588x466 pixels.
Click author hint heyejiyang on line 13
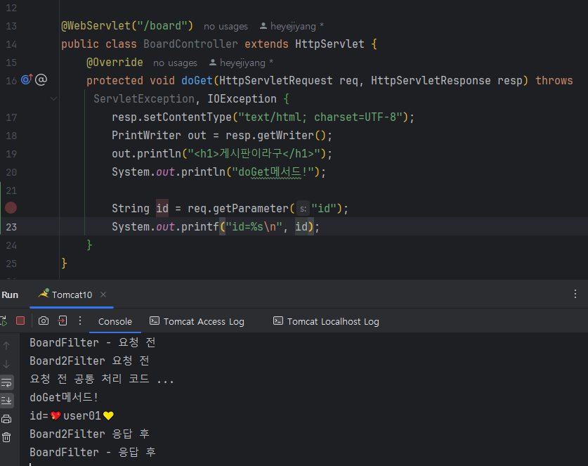[292, 26]
